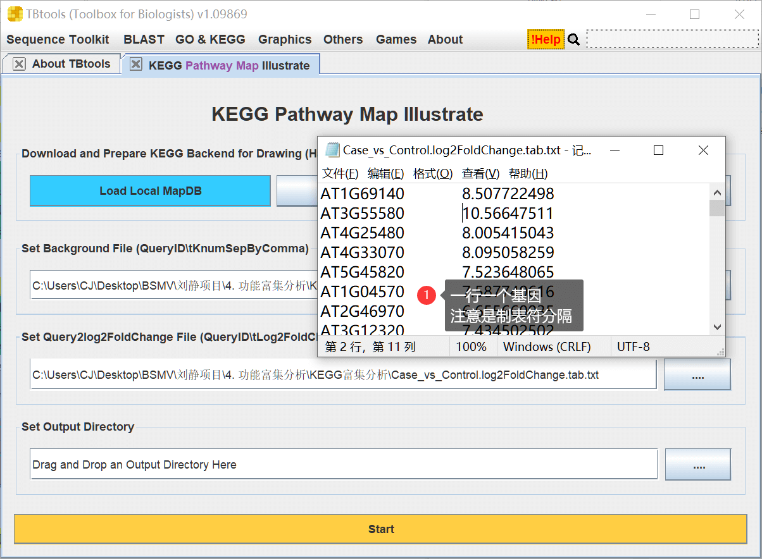Click gene ID AT3G55580 in Notepad

(x=362, y=213)
